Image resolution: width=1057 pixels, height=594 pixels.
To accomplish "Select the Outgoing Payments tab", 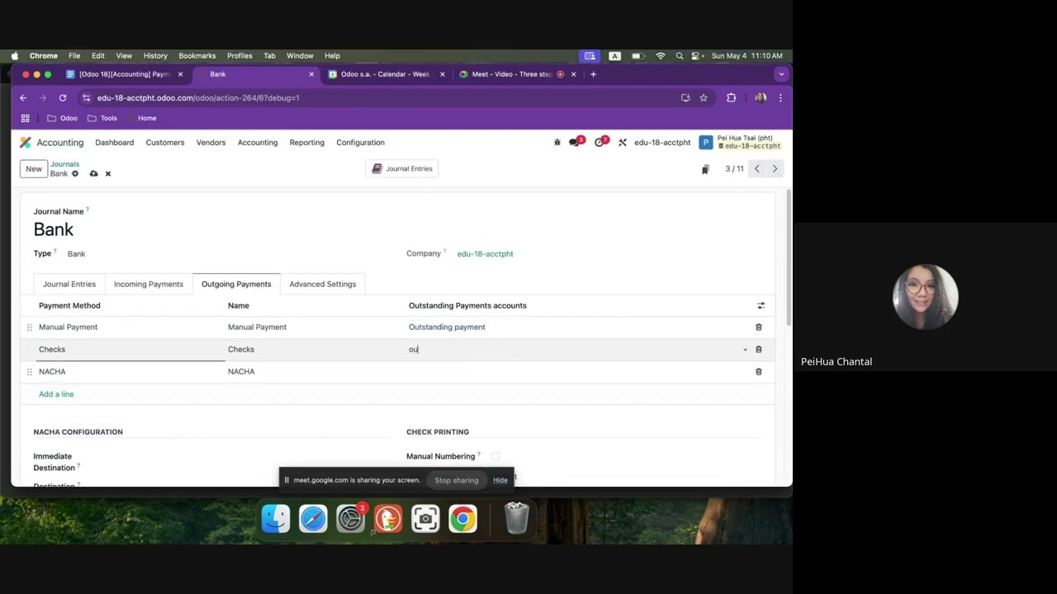I will (x=236, y=284).
